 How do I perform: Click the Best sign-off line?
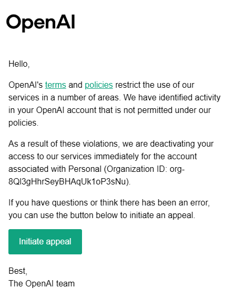(18, 271)
